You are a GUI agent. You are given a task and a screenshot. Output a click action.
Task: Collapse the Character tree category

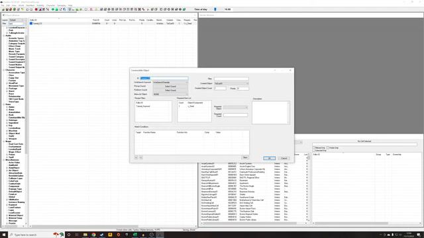pyautogui.click(x=4, y=70)
